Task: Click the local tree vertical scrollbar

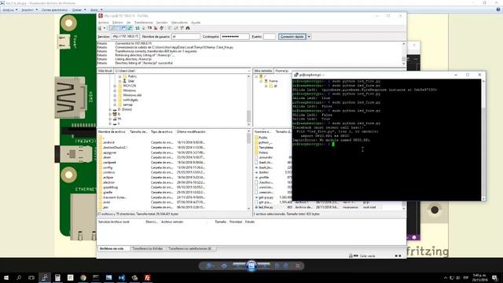Action: pos(248,101)
